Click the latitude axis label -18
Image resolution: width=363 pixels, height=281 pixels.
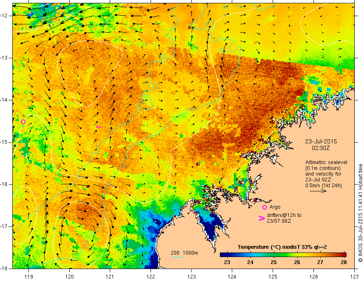[x=4, y=269]
